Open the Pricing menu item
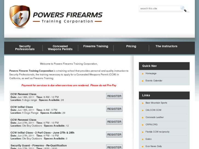199x149 pixels. (131, 46)
